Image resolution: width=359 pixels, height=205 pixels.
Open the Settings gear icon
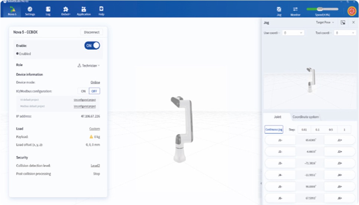tap(30, 9)
